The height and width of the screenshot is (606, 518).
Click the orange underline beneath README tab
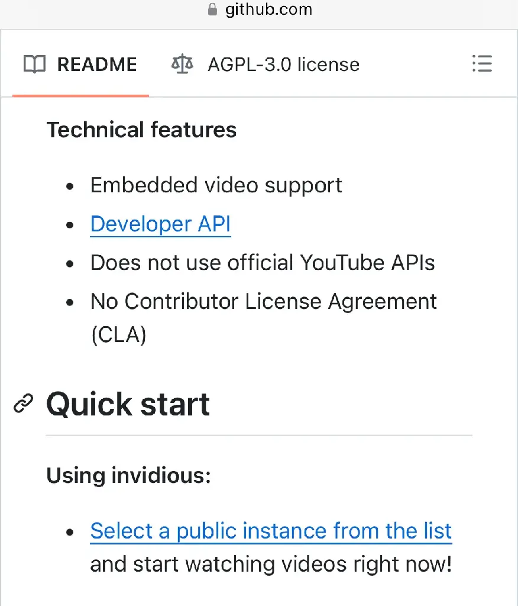(80, 95)
